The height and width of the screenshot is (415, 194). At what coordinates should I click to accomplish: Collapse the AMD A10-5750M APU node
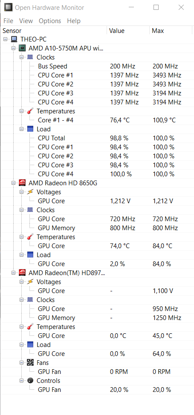[14, 48]
